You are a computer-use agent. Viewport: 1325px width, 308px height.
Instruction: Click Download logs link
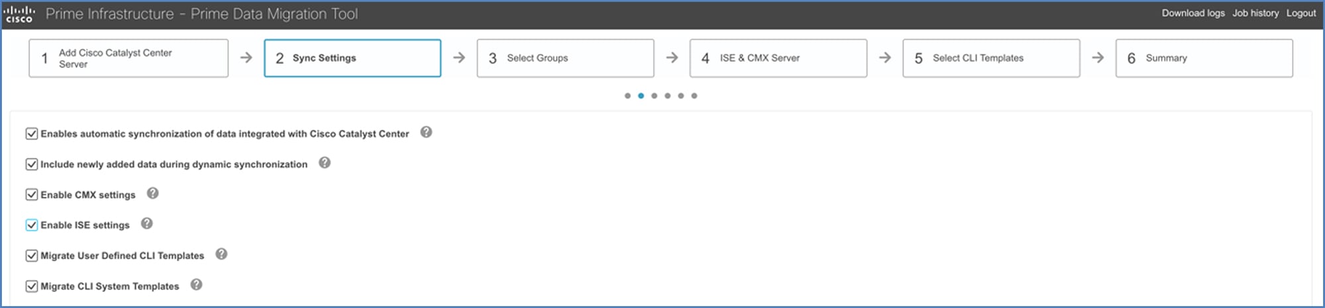[1192, 13]
